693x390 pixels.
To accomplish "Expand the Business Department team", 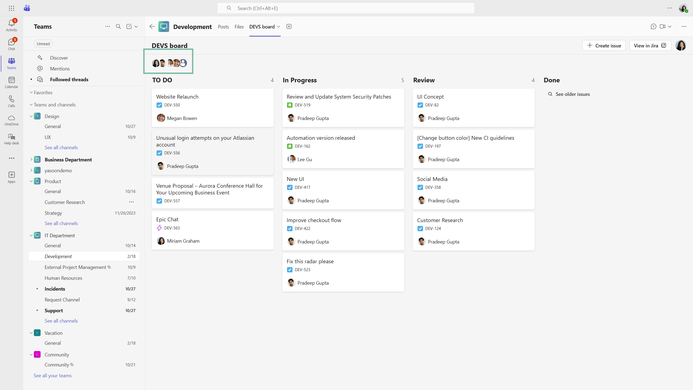I will [31, 160].
